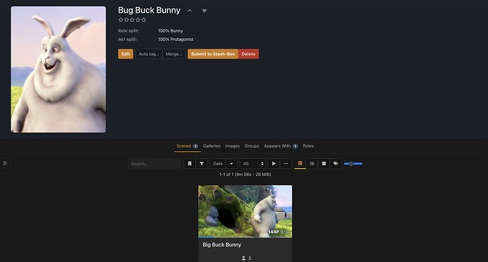The height and width of the screenshot is (262, 488).
Task: Adjust the thumbnail zoom slider
Action: pos(353,163)
